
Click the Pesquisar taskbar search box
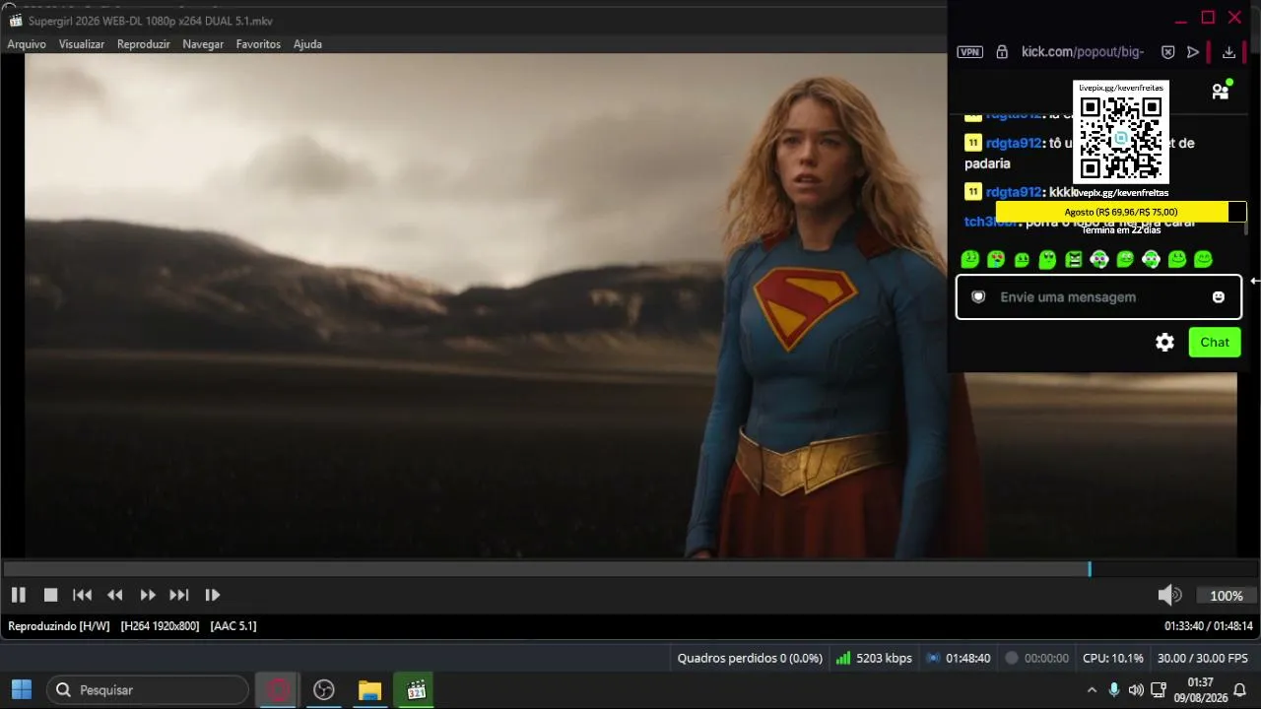coord(148,690)
